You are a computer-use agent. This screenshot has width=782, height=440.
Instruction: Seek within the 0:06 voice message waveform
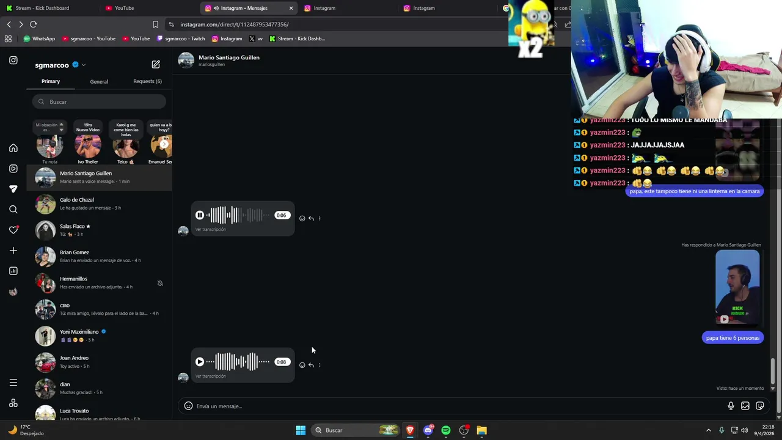point(238,215)
